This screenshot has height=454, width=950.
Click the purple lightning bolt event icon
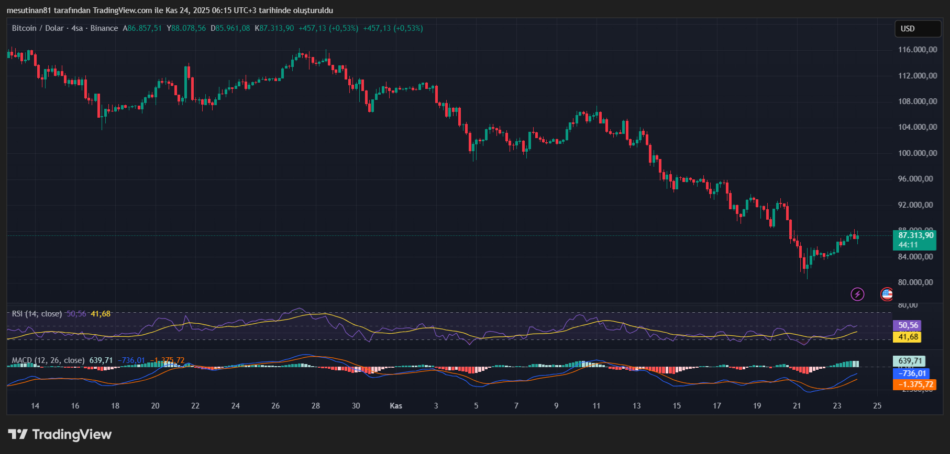[857, 294]
